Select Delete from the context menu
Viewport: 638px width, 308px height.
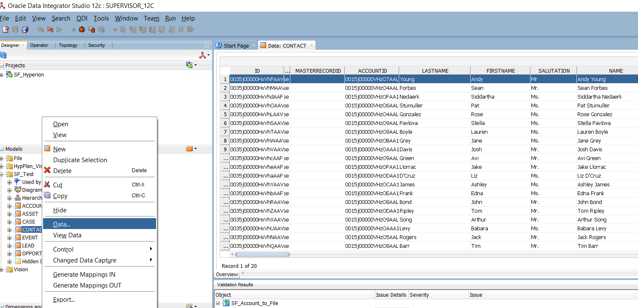(100, 171)
